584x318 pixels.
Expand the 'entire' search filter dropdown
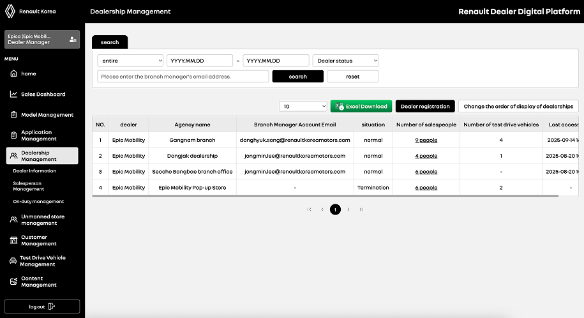130,61
